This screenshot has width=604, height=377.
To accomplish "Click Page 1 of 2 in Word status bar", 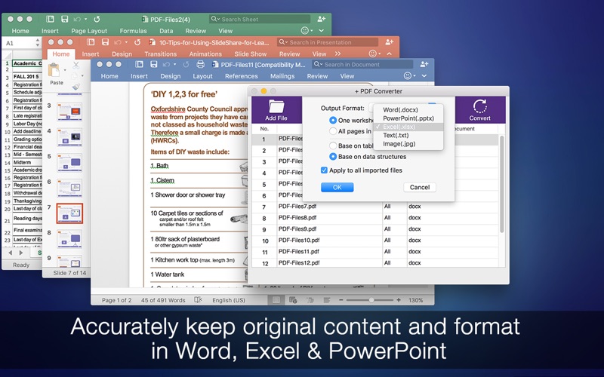I will 116,300.
